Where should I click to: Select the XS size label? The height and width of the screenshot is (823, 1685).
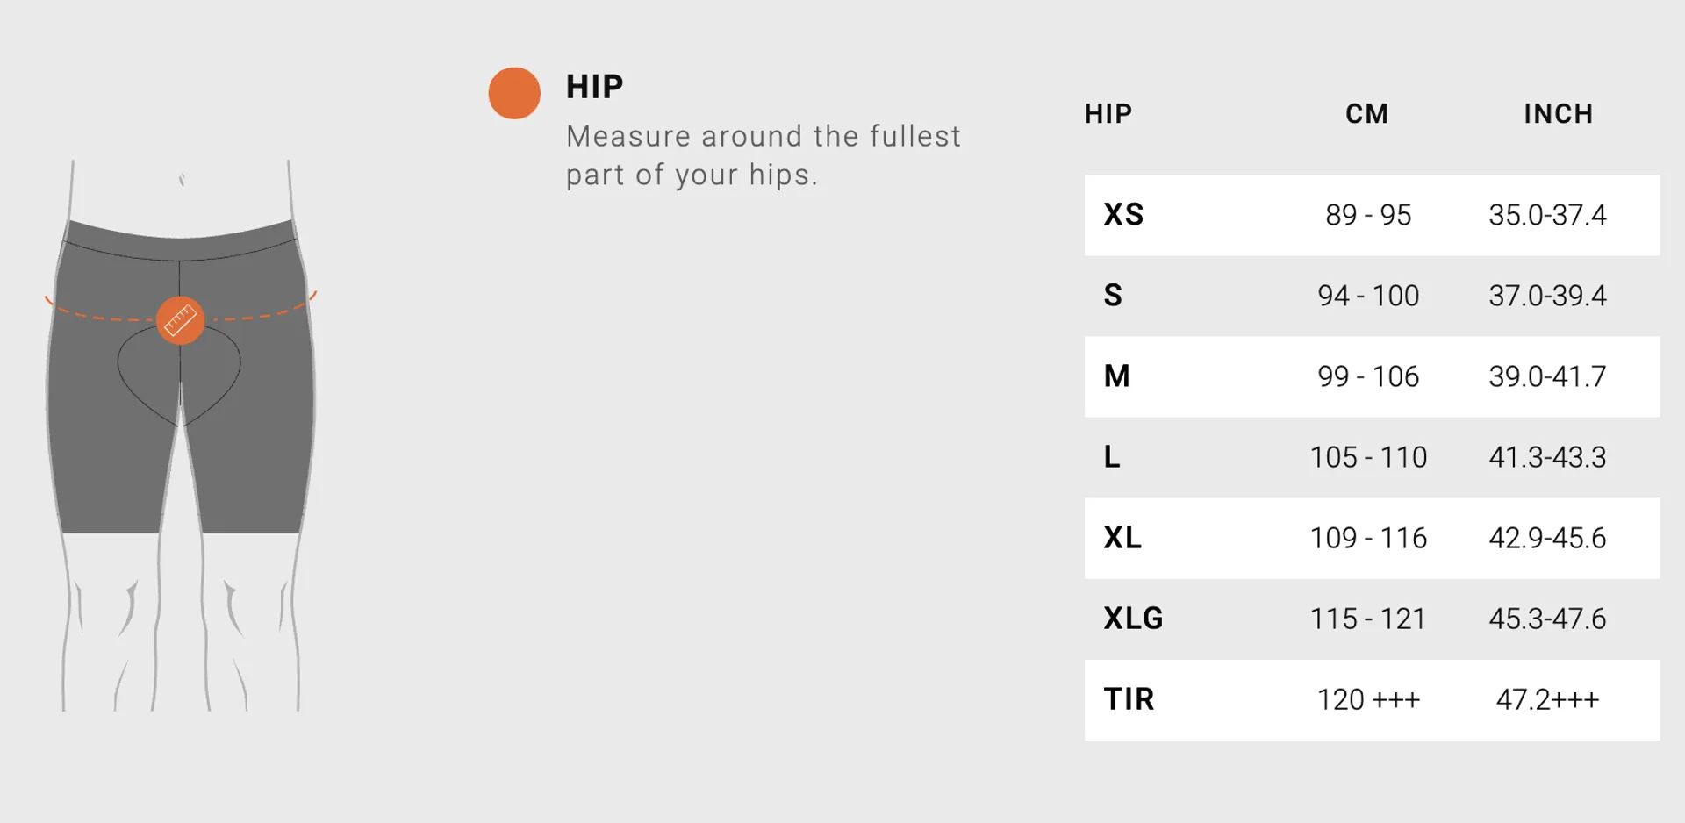1123,215
